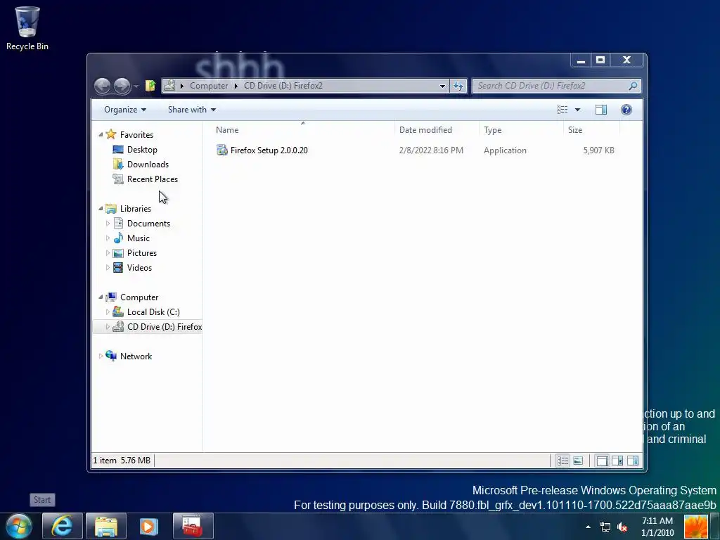Open address bar history dropdown arrow
The width and height of the screenshot is (720, 540).
pos(442,86)
